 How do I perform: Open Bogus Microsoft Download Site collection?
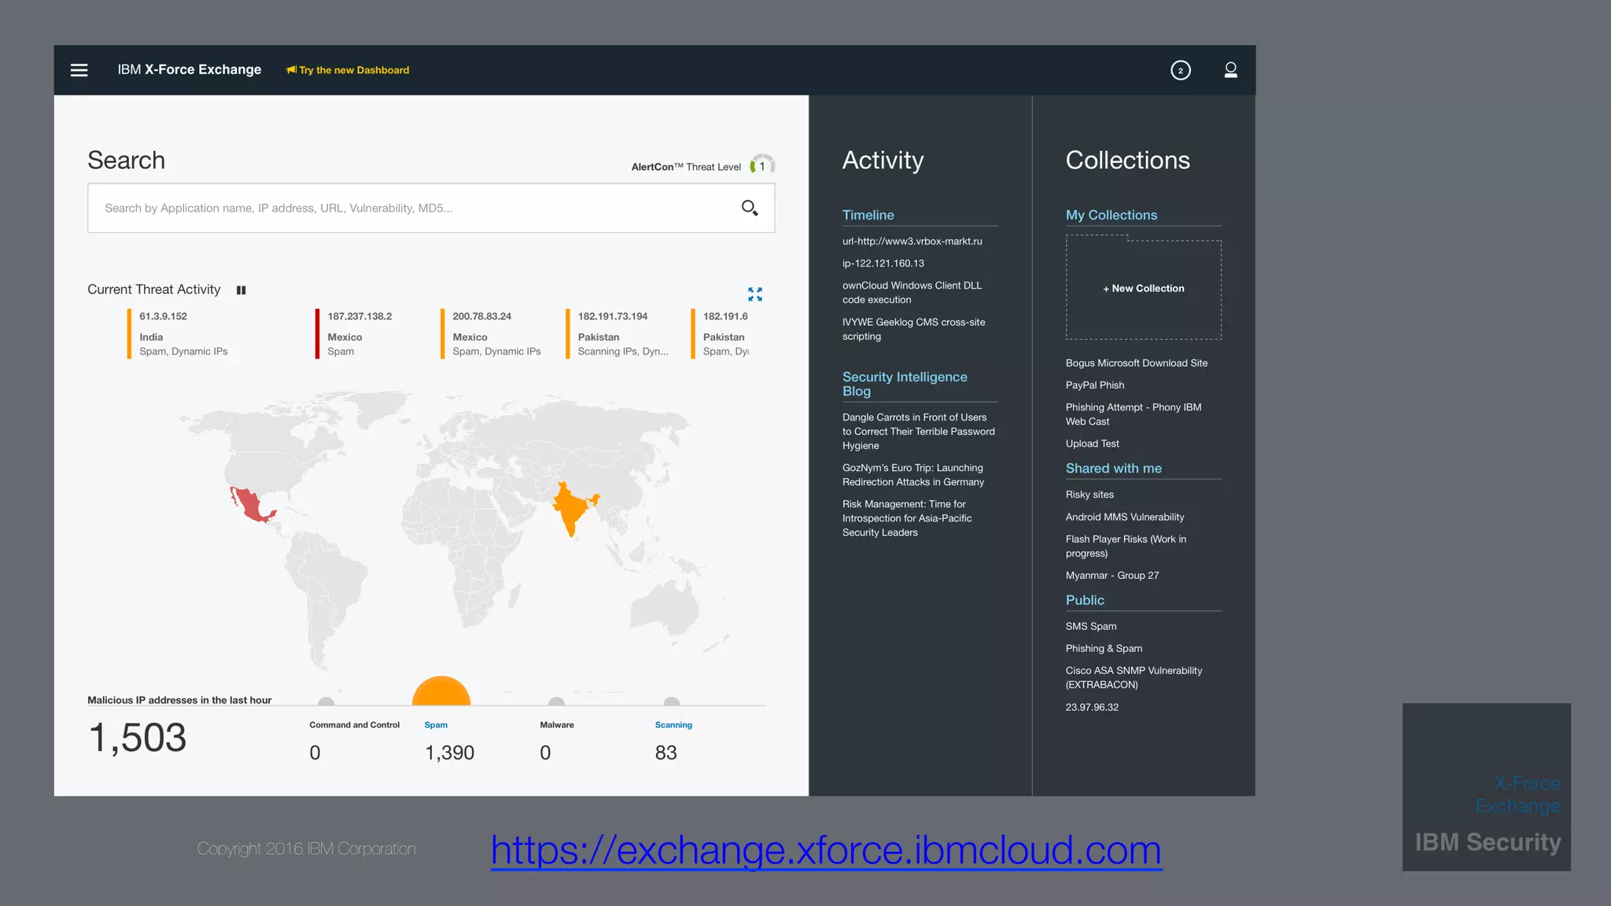click(x=1136, y=363)
